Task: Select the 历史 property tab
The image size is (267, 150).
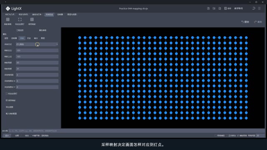Action: pos(29,38)
